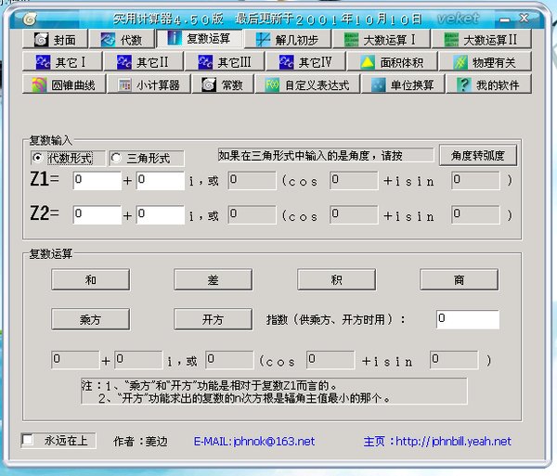Image resolution: width=557 pixels, height=476 pixels.
Task: Click the 其它 III icon
Action: point(205,62)
